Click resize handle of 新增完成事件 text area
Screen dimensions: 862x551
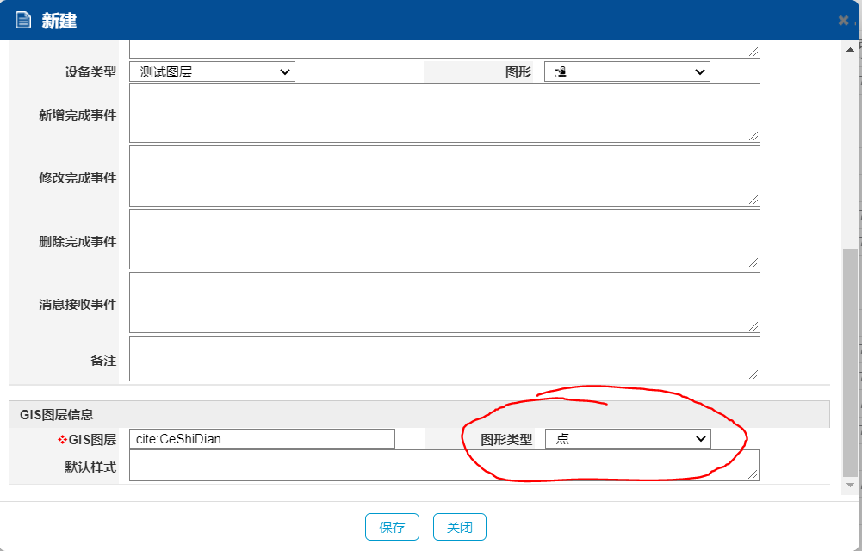[x=753, y=136]
